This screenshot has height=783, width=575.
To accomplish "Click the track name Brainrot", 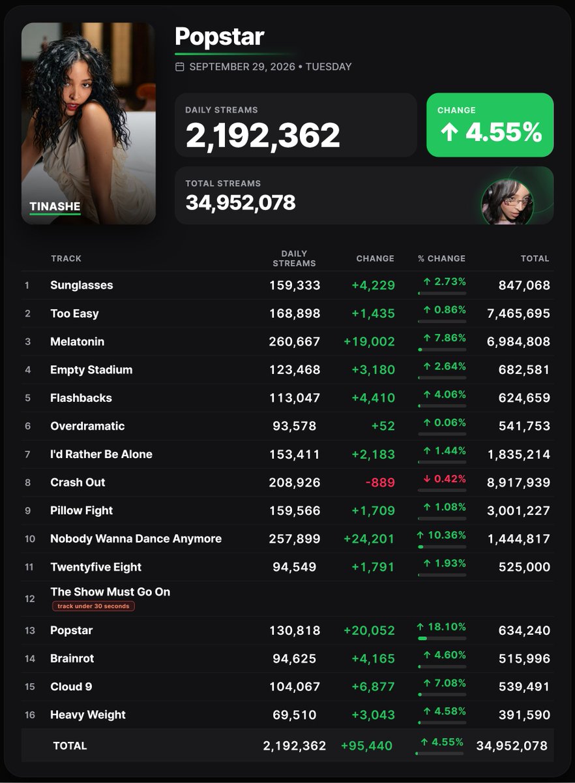I will (x=72, y=658).
